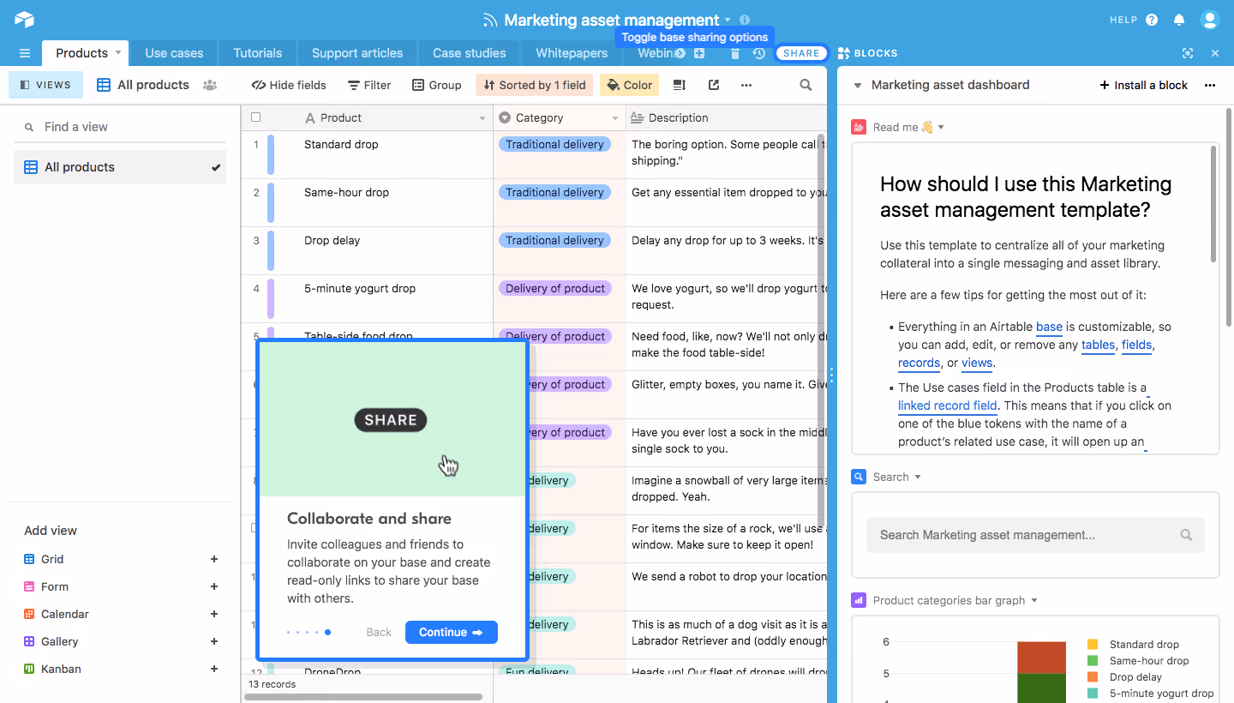
Task: Open the row height options icon
Action: coord(680,85)
